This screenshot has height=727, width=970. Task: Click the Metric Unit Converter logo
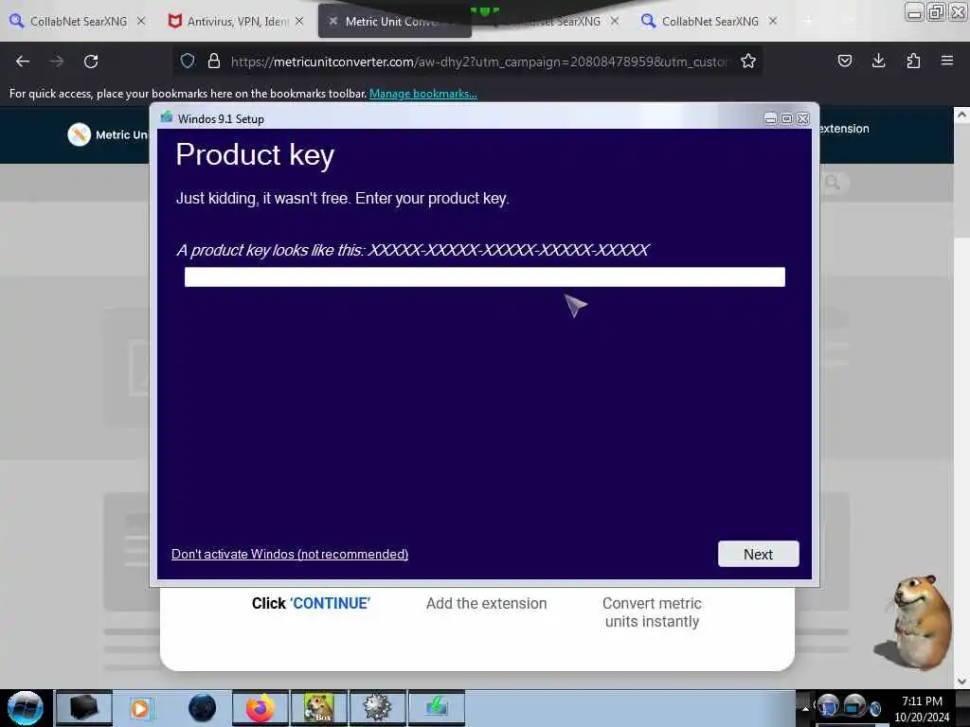point(80,134)
